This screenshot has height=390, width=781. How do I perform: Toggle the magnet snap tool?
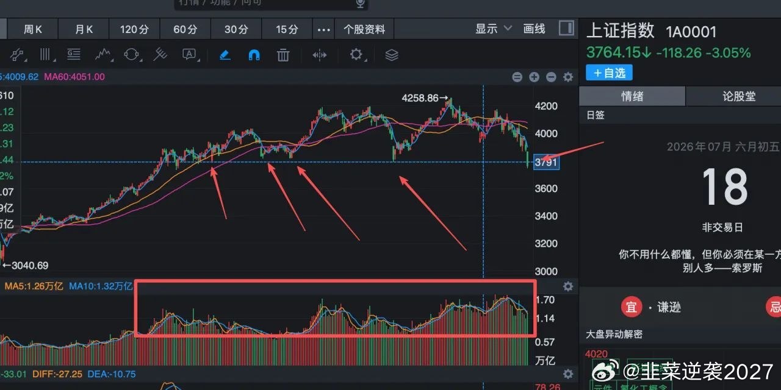(254, 55)
